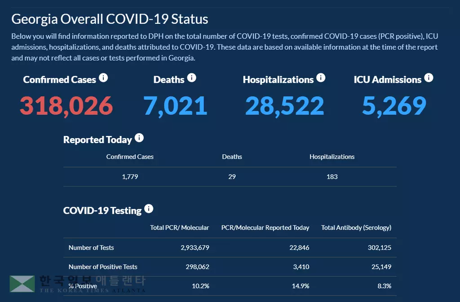Image resolution: width=460 pixels, height=302 pixels.
Task: Select the 183 hospitalizations reported today value
Action: pos(332,176)
